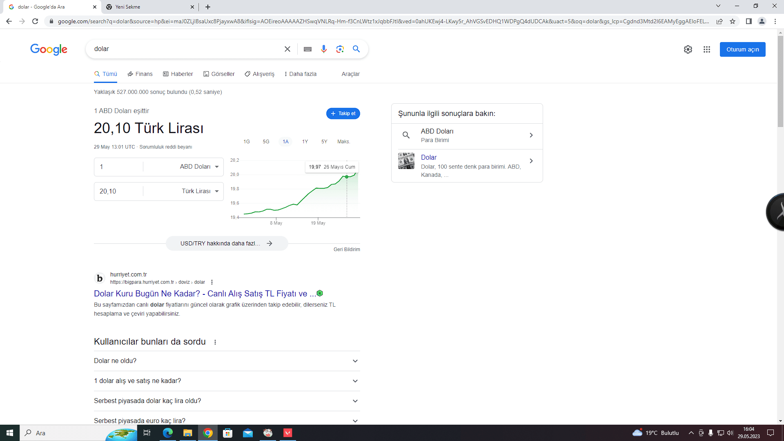Open the Türk Lirası currency dropdown
The image size is (784, 441).
[x=200, y=191]
